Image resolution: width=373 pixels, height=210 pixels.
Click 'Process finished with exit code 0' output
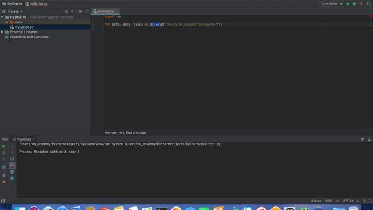[x=49, y=152]
